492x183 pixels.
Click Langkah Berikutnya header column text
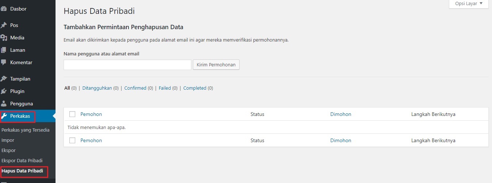[433, 114]
